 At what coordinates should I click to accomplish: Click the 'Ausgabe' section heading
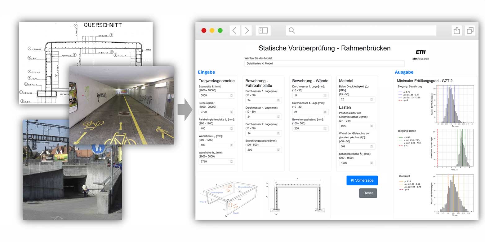point(404,72)
